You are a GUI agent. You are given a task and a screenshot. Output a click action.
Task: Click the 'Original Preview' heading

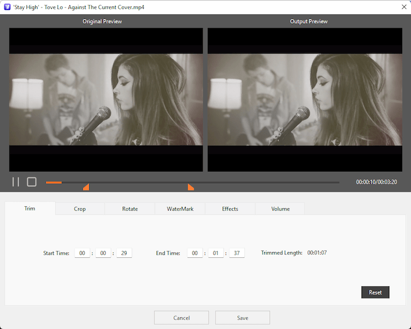coord(102,22)
